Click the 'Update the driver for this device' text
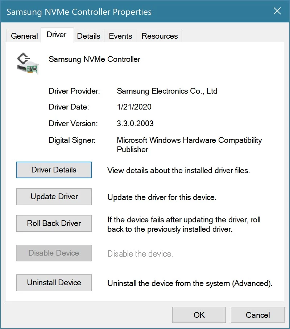The width and height of the screenshot is (290, 329). pos(162,197)
